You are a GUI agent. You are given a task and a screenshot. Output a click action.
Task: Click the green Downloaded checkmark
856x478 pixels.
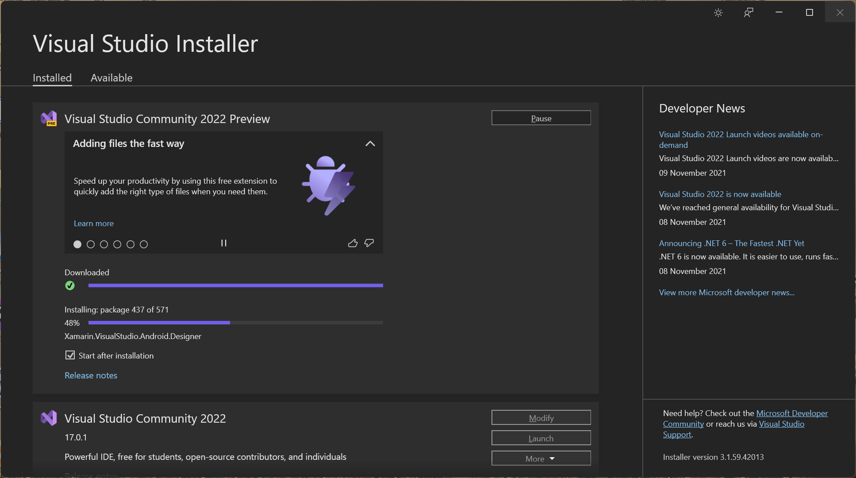[70, 285]
